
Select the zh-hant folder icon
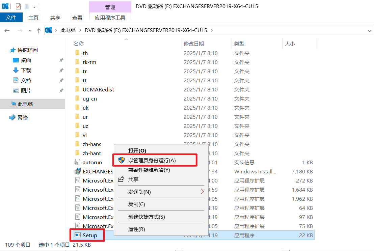pos(77,153)
